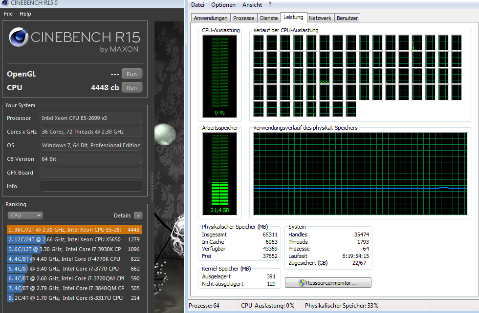
Task: Click status bar Prozesse: 64
Action: 204,306
